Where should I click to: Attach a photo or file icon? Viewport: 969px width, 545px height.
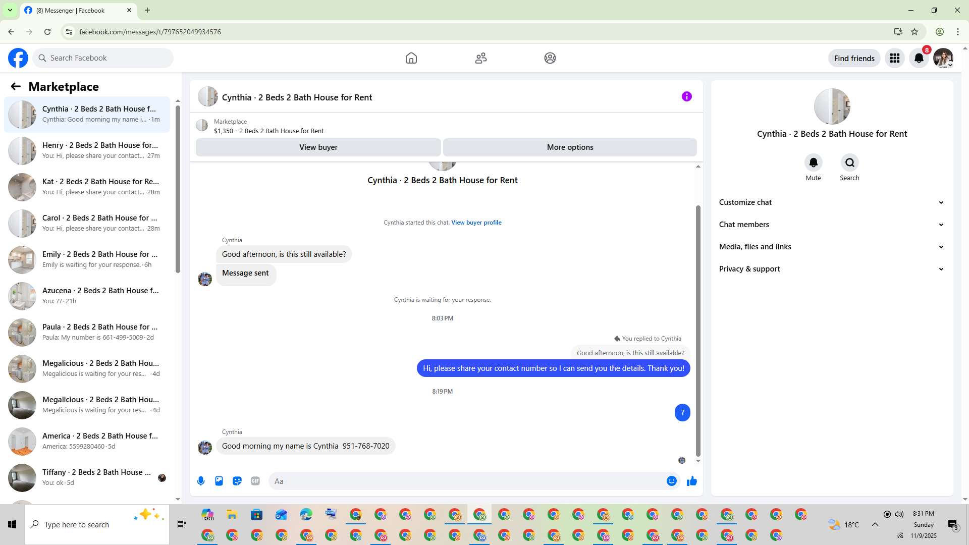click(x=219, y=481)
